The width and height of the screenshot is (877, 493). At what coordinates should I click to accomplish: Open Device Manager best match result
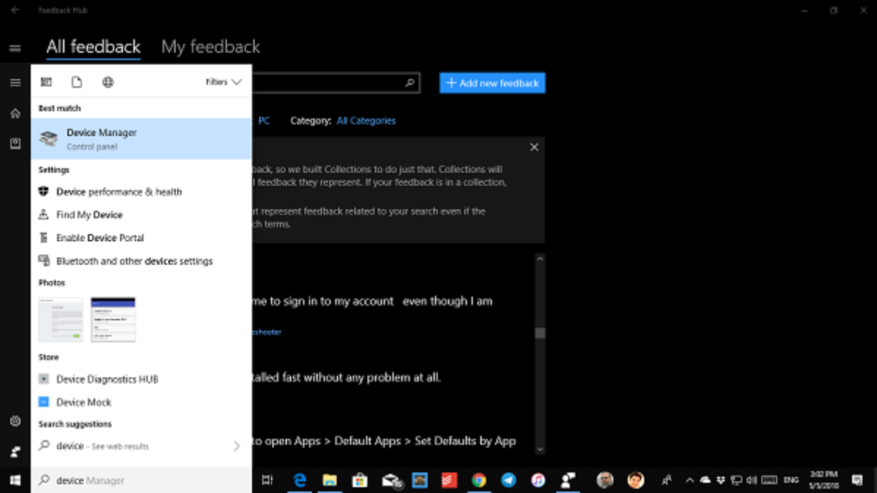tap(141, 139)
